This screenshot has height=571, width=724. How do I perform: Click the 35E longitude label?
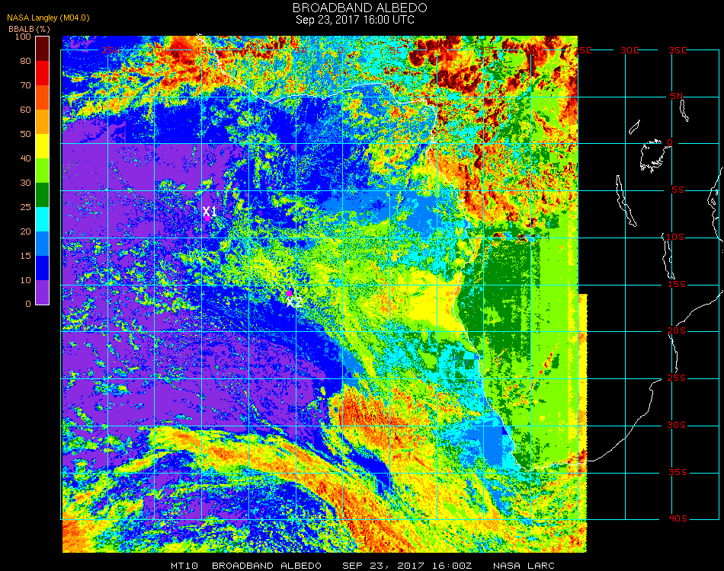pyautogui.click(x=678, y=50)
